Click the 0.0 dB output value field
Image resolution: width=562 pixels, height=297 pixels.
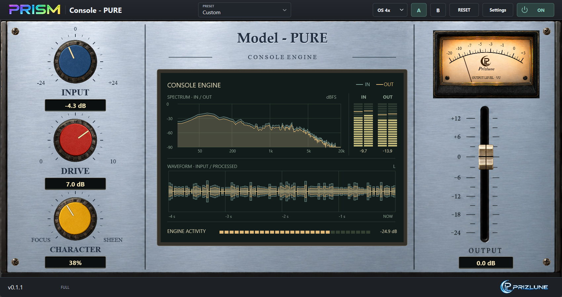(x=486, y=263)
